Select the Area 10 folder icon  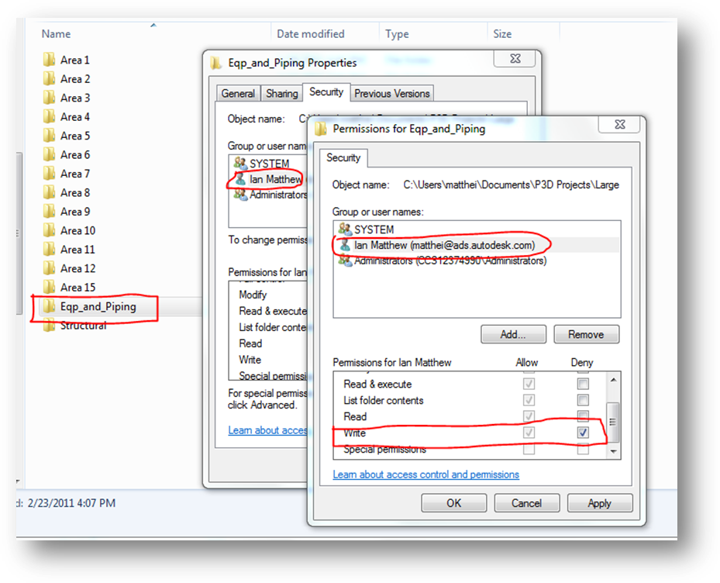click(49, 230)
